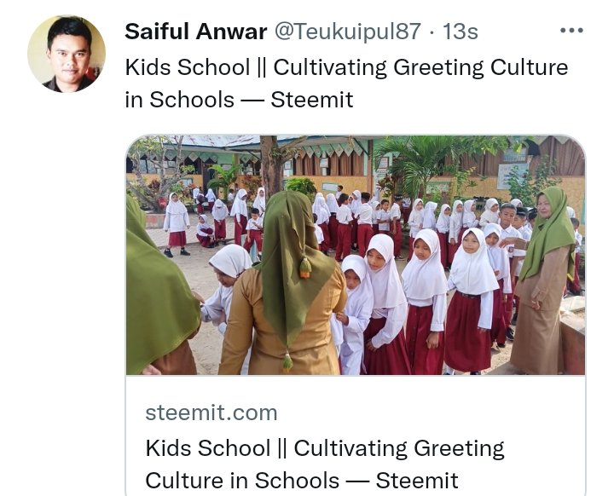Click the Saiful Anwar display name
Screen dimensions: 614x496
[x=196, y=32]
